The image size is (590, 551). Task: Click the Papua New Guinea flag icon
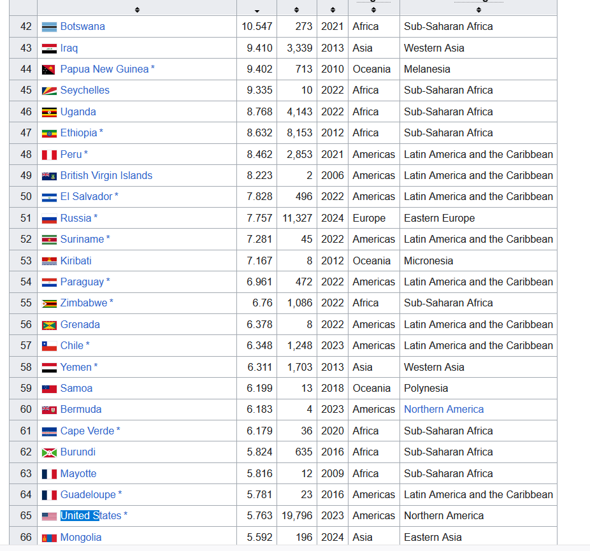click(x=49, y=69)
